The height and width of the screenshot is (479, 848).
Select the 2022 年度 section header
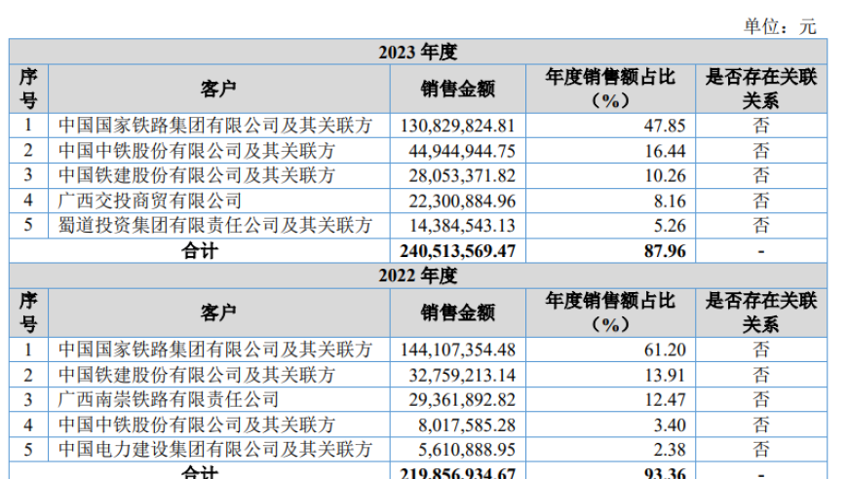[x=417, y=276]
